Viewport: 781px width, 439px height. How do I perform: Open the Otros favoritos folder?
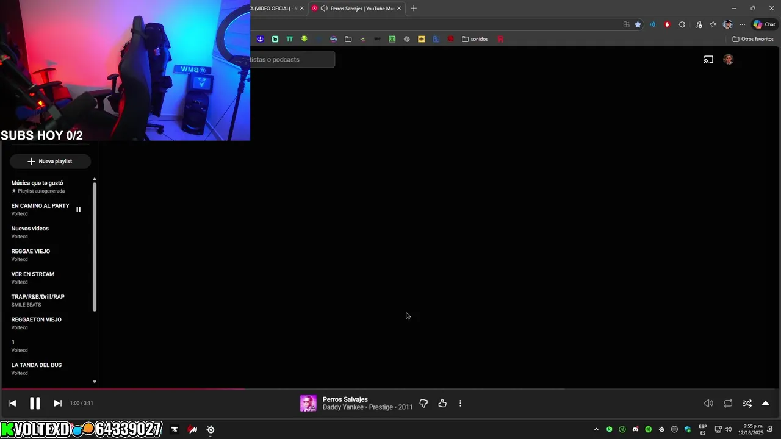point(753,39)
